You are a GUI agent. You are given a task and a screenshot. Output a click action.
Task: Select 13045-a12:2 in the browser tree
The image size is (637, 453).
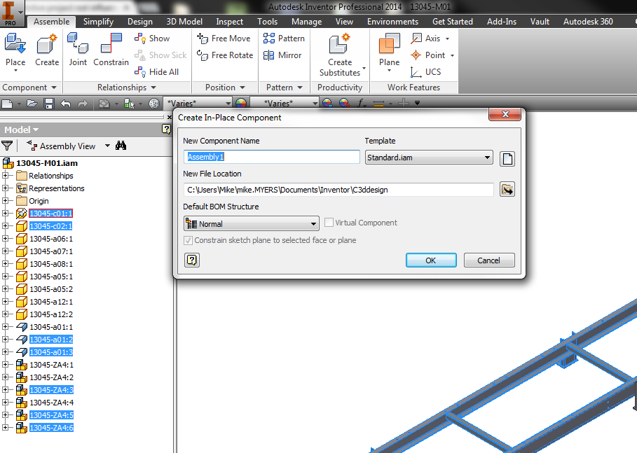51,314
